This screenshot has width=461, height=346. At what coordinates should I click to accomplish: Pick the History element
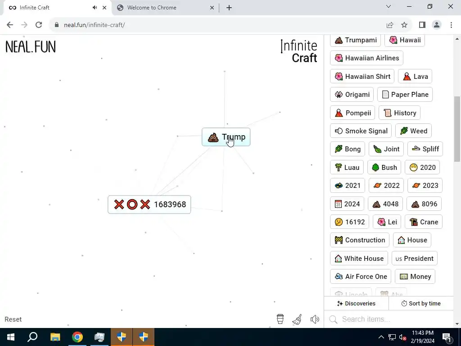pos(400,113)
